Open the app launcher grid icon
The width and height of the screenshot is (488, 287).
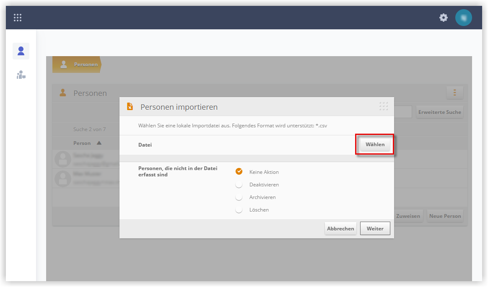[18, 18]
